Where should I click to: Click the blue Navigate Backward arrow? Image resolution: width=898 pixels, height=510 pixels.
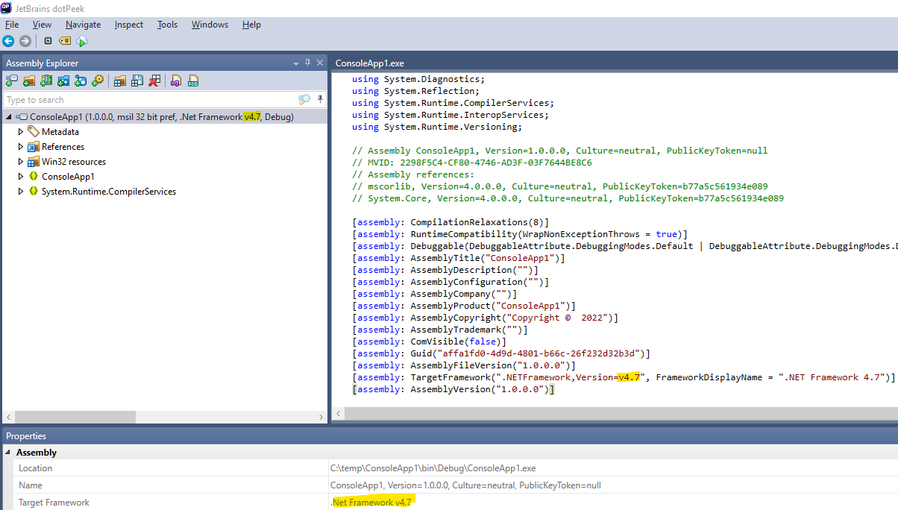coord(8,41)
